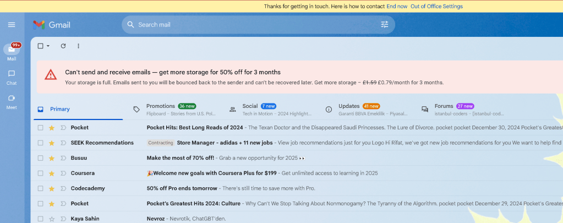Viewport: 563px width, 223px height.
Task: Select the Pocket's Greatest Hits Culture checkbox
Action: pyautogui.click(x=40, y=204)
